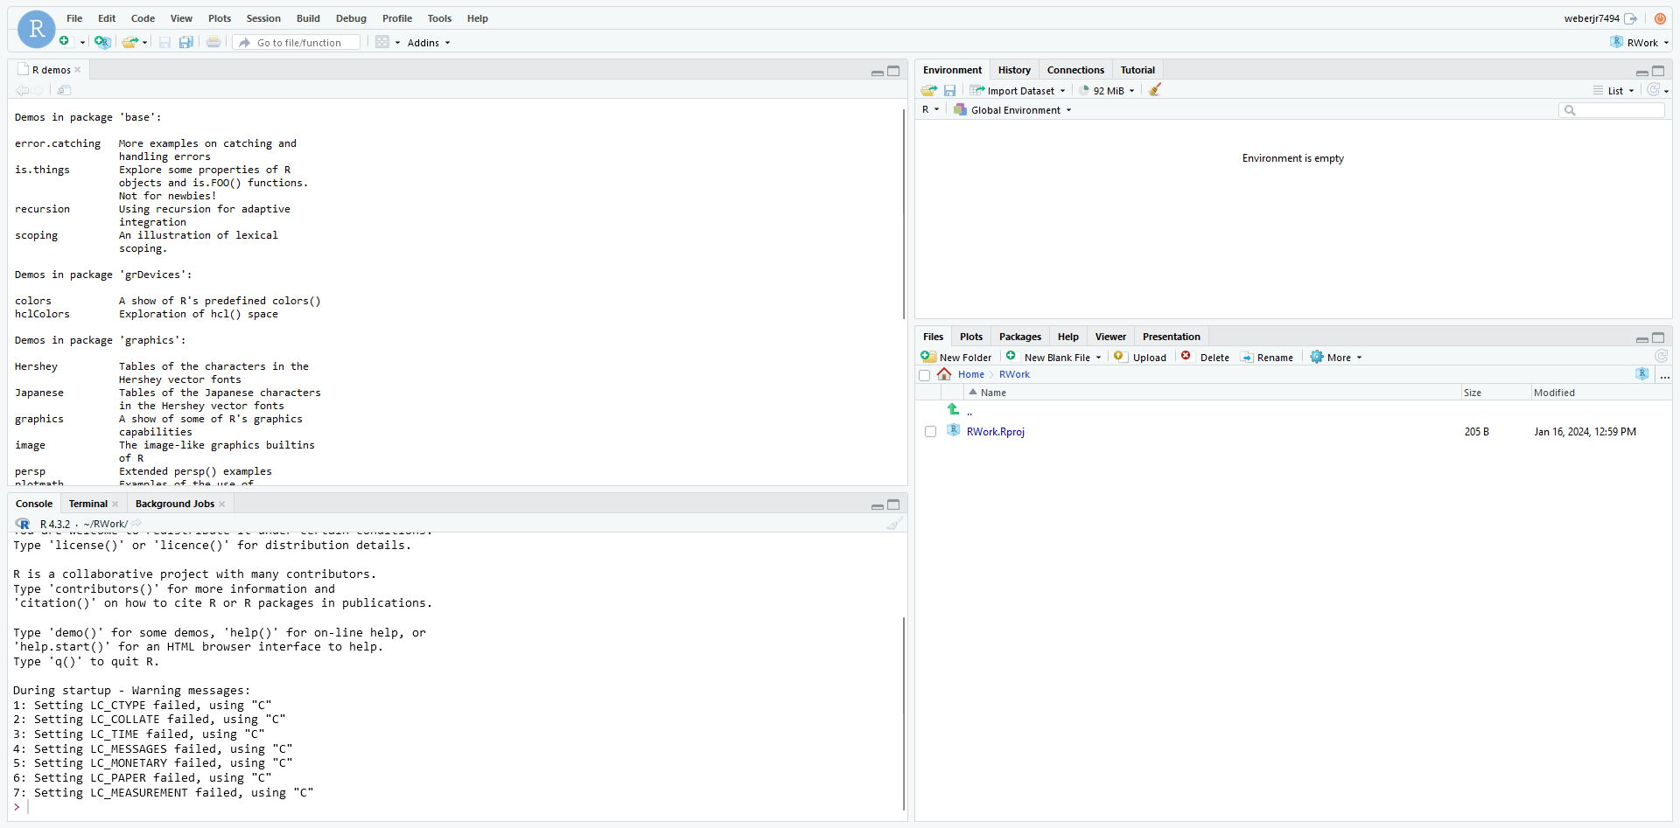Open the Global Environment selector
The height and width of the screenshot is (828, 1680).
pos(1012,109)
